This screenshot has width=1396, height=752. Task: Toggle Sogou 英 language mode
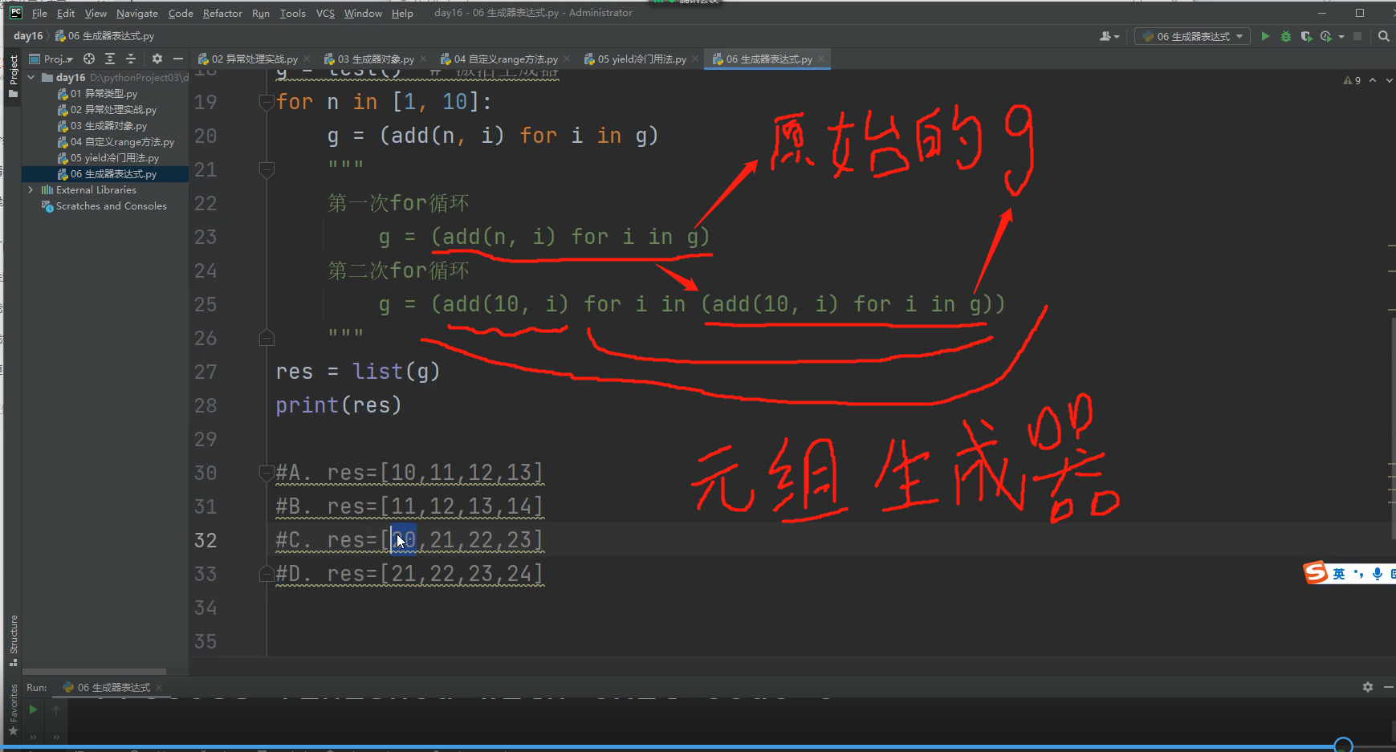pyautogui.click(x=1339, y=573)
